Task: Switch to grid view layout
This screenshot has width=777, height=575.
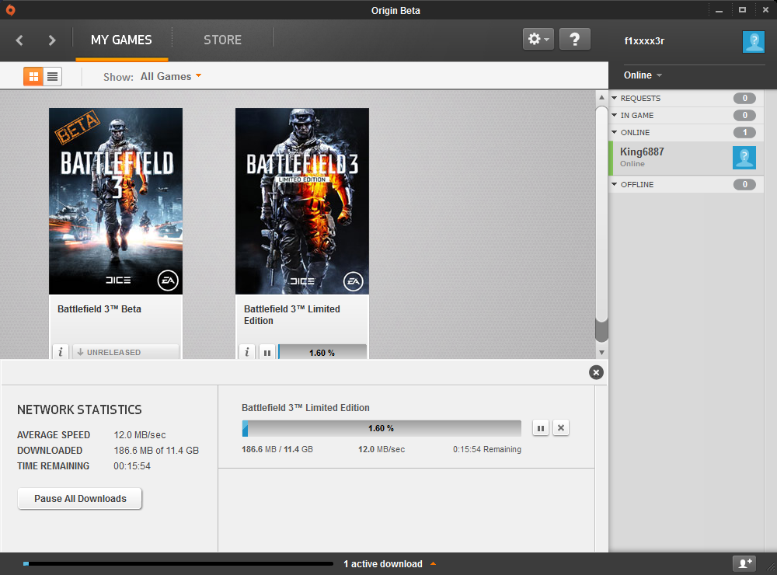Action: tap(33, 76)
